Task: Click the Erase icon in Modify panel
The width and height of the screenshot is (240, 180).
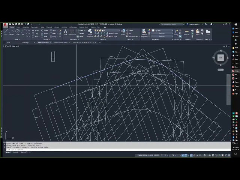Action: 60,30
